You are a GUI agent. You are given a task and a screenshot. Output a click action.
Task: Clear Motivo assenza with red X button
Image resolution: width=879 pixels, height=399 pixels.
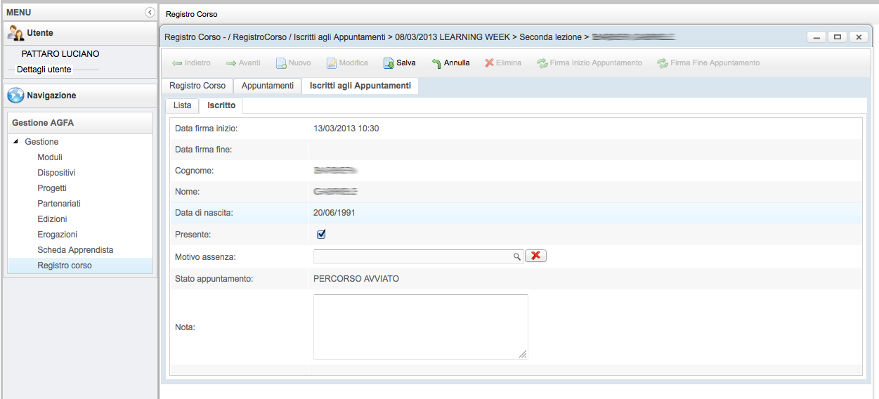click(535, 256)
